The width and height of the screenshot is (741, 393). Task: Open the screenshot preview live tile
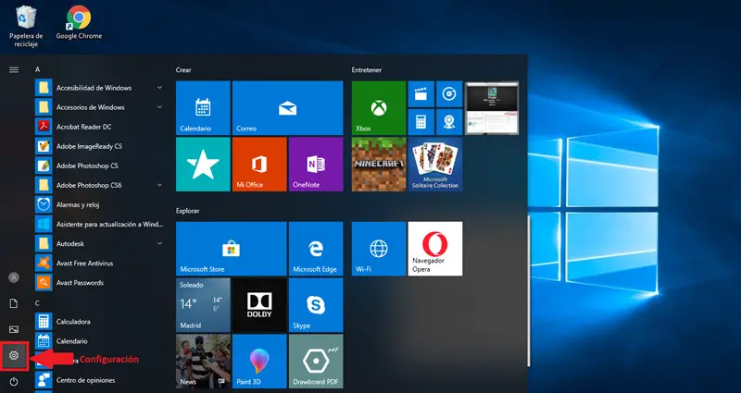tap(492, 108)
